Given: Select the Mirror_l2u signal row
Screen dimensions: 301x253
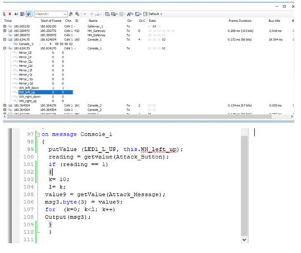Looking at the screenshot, I should pos(41,62).
